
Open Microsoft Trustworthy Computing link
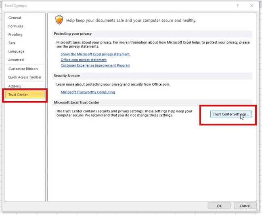88,92
